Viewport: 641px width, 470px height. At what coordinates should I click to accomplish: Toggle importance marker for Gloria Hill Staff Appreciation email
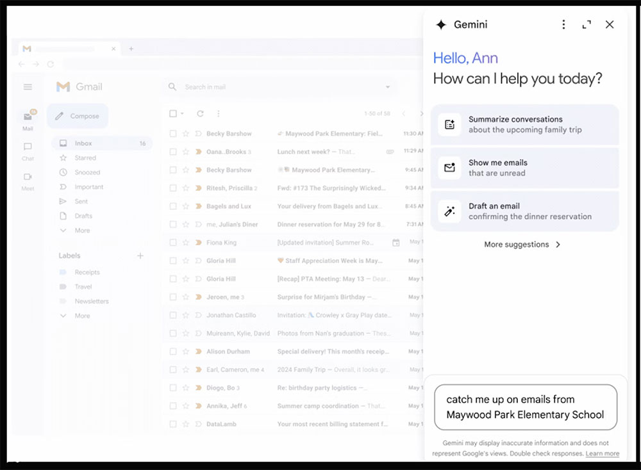198,261
